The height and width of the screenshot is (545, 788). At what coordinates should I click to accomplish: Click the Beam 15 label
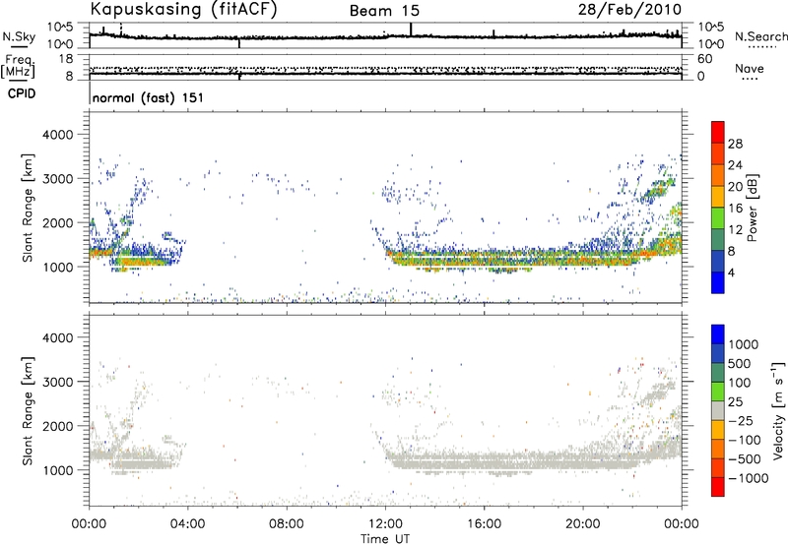384,11
